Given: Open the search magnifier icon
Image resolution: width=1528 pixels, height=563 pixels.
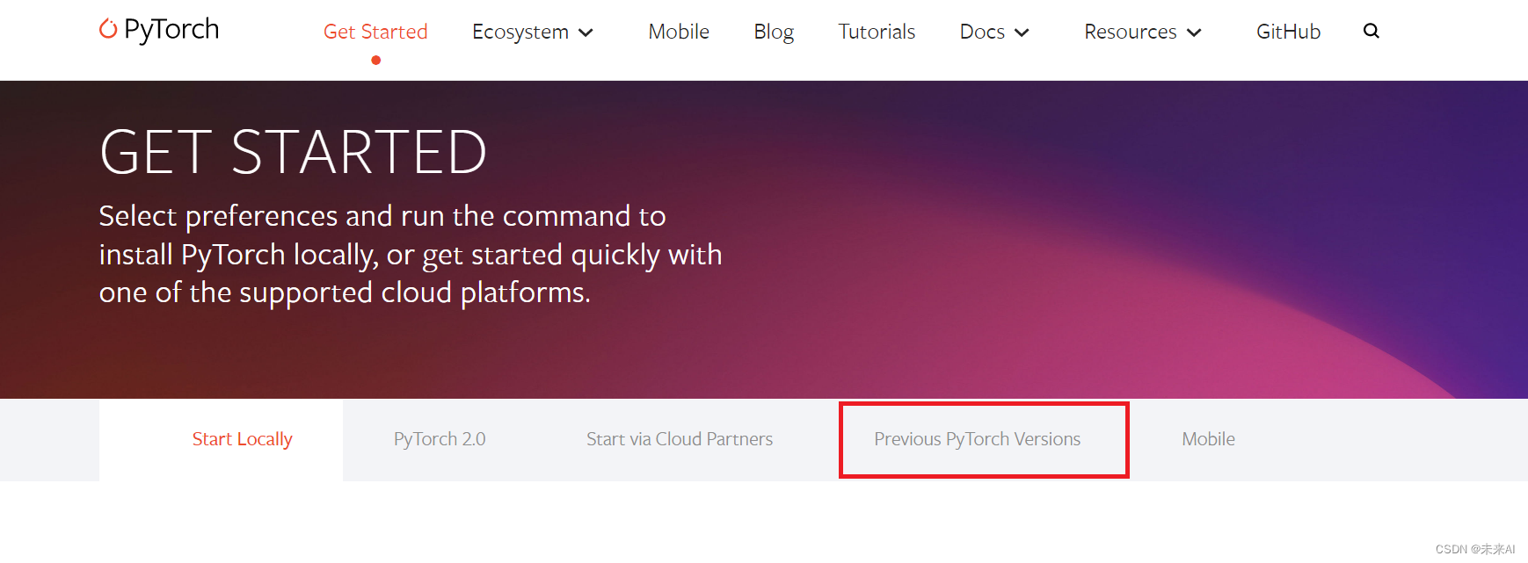Looking at the screenshot, I should point(1371,32).
